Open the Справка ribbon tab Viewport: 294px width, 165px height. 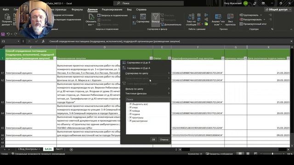point(141,10)
